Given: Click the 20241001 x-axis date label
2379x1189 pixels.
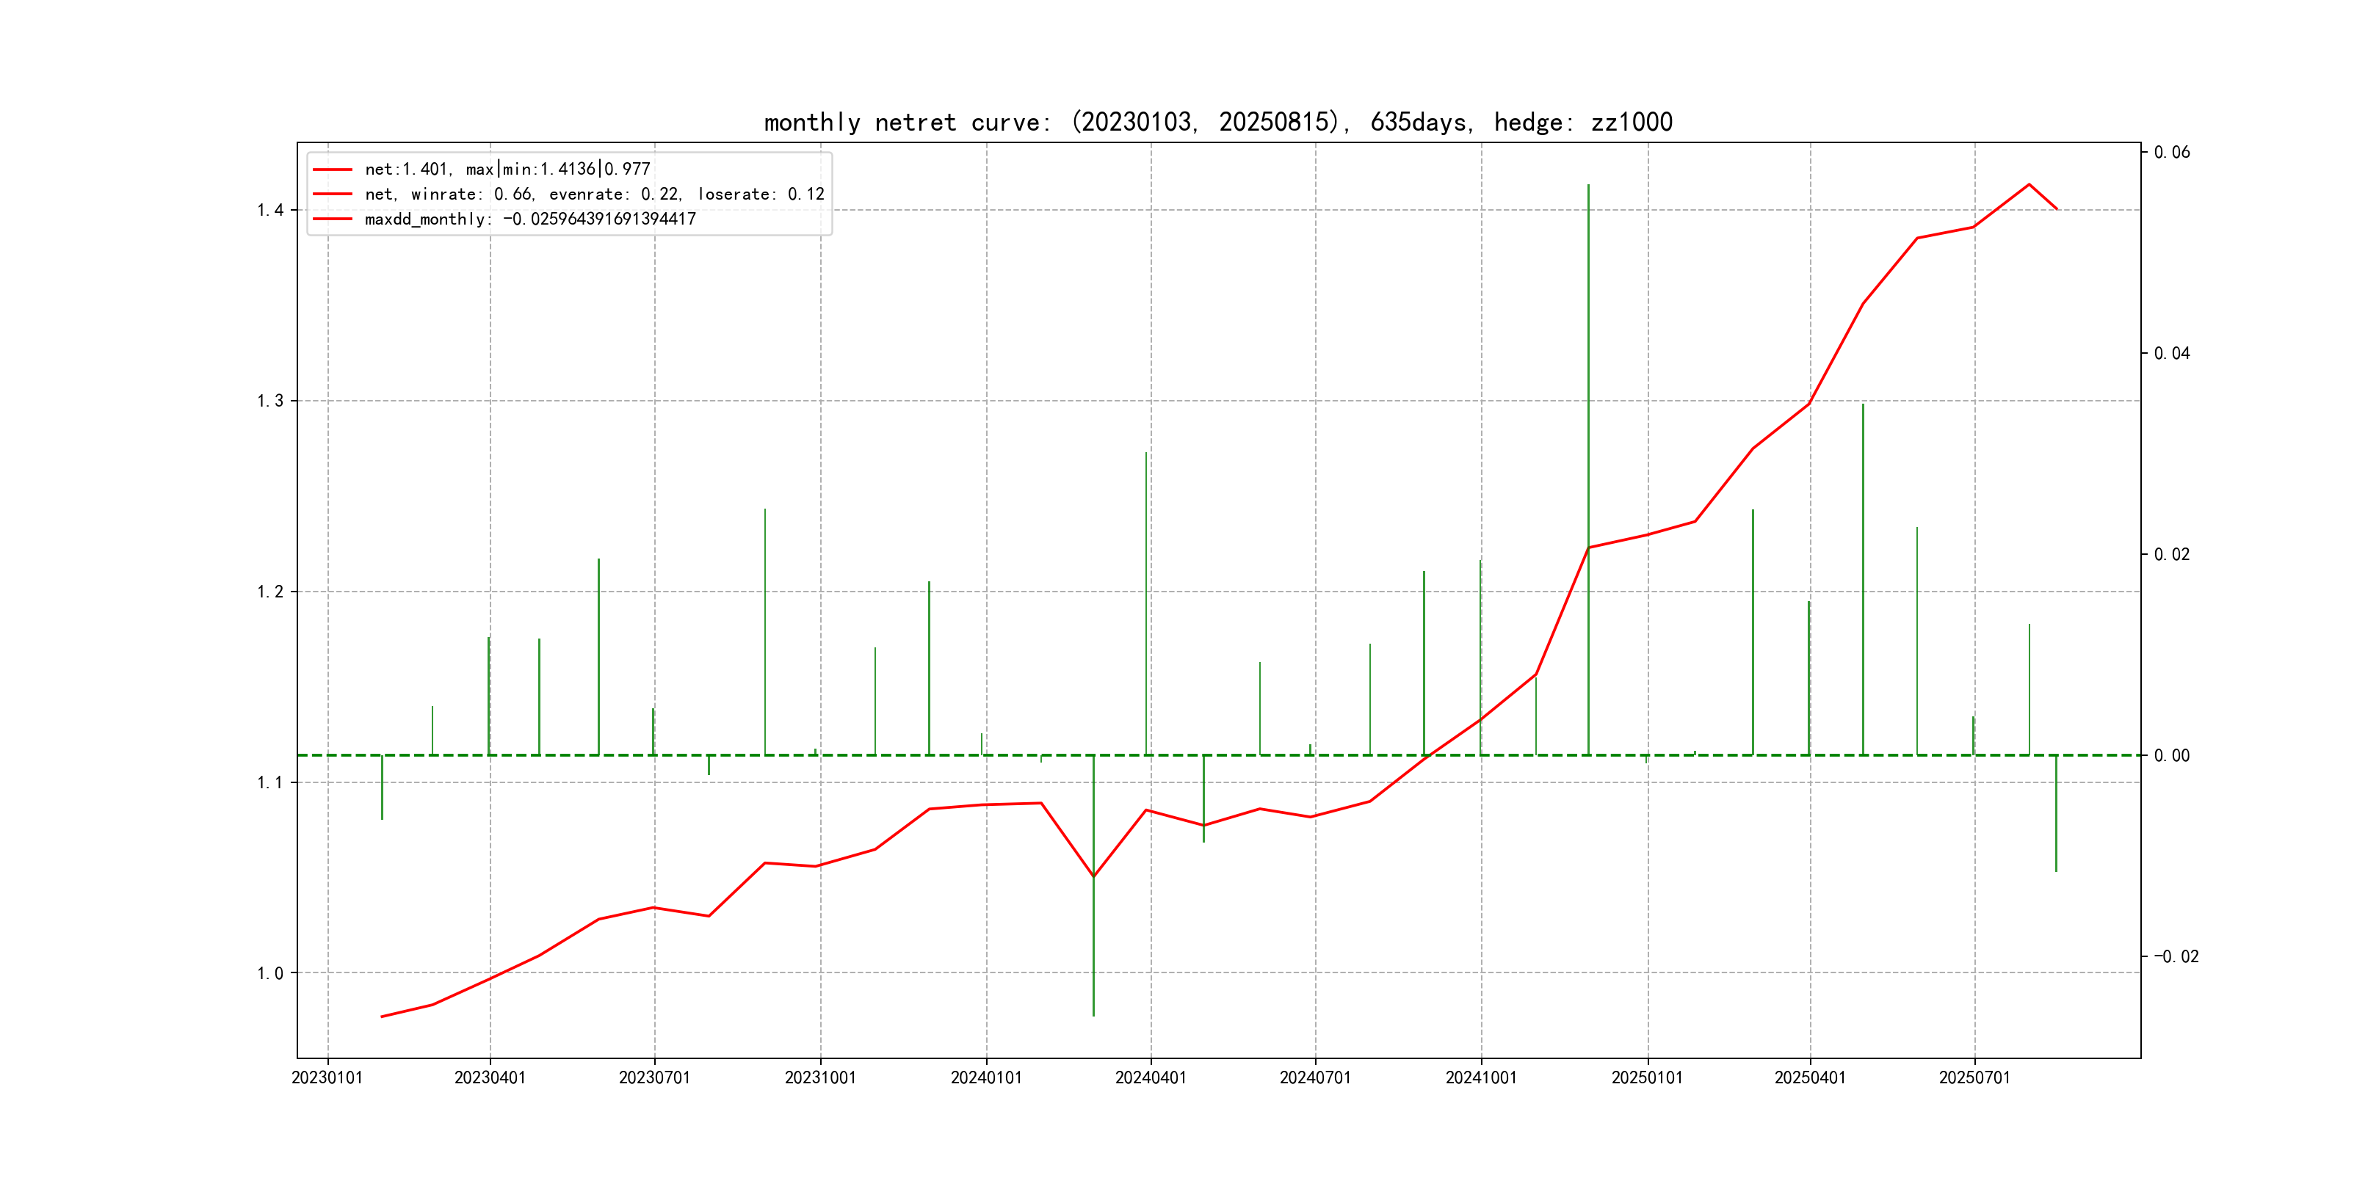Looking at the screenshot, I should tap(1480, 1077).
